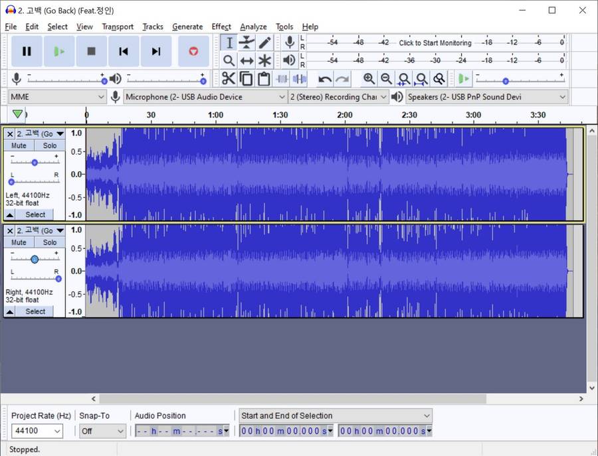Click the 2:00 mark on the timeline ruler
Image resolution: width=598 pixels, height=456 pixels.
[344, 116]
